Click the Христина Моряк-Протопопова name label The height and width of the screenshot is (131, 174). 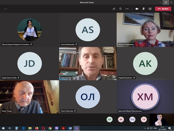(130, 111)
